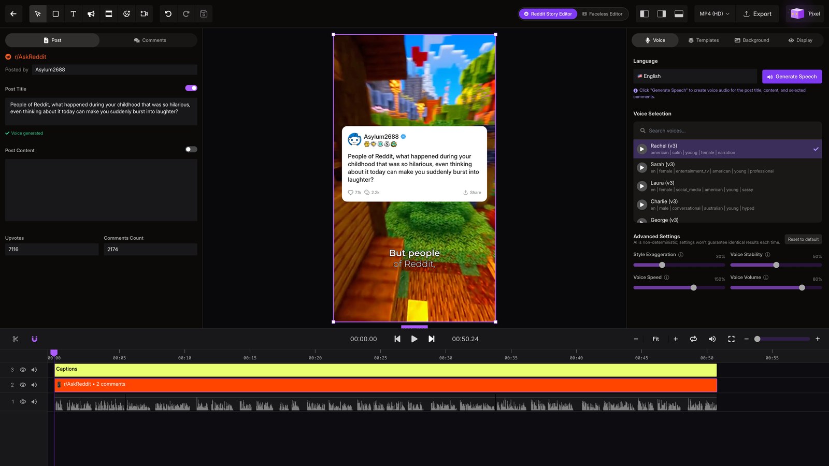Viewport: 829px width, 466px height.
Task: Hide track 2 r/AskReddit layer
Action: click(x=23, y=385)
